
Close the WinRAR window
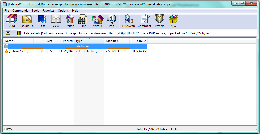tap(251, 3)
